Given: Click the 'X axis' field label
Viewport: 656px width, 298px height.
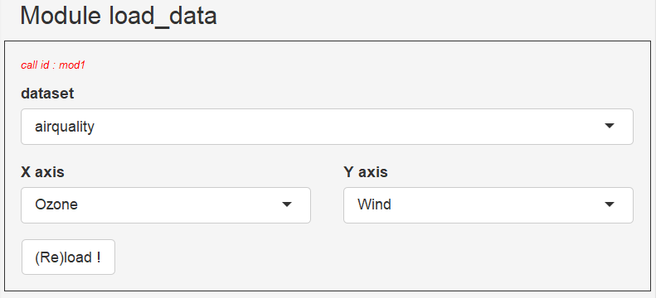Looking at the screenshot, I should point(42,171).
